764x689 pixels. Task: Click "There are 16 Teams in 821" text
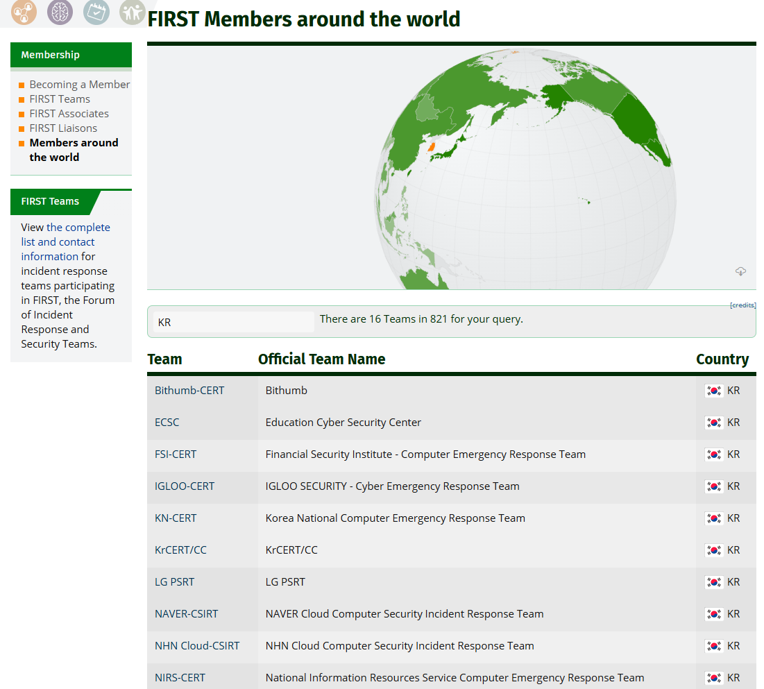[x=384, y=319]
